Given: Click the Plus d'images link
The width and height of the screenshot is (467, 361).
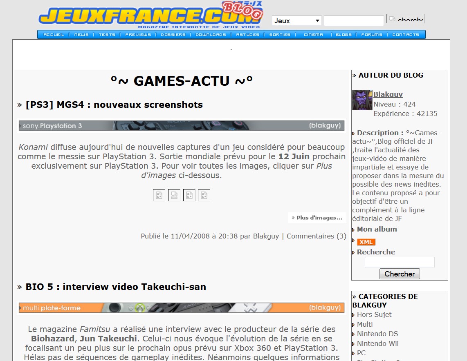Looking at the screenshot, I should pyautogui.click(x=317, y=218).
